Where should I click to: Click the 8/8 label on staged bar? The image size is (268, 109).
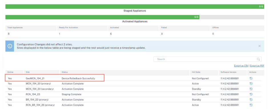(261, 7)
